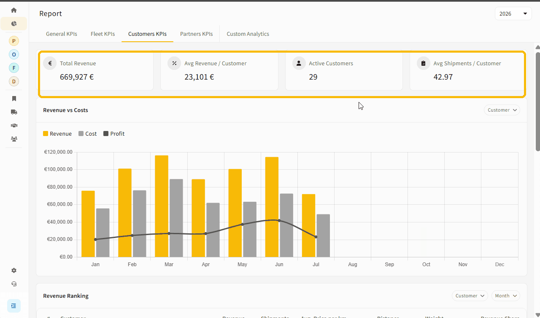Open Month dropdown in Revenue Ranking
The height and width of the screenshot is (318, 540).
pos(506,296)
